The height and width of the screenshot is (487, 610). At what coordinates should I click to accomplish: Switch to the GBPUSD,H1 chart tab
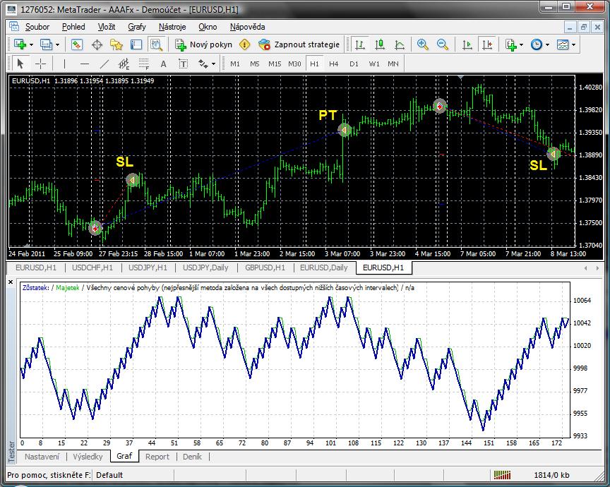click(265, 267)
